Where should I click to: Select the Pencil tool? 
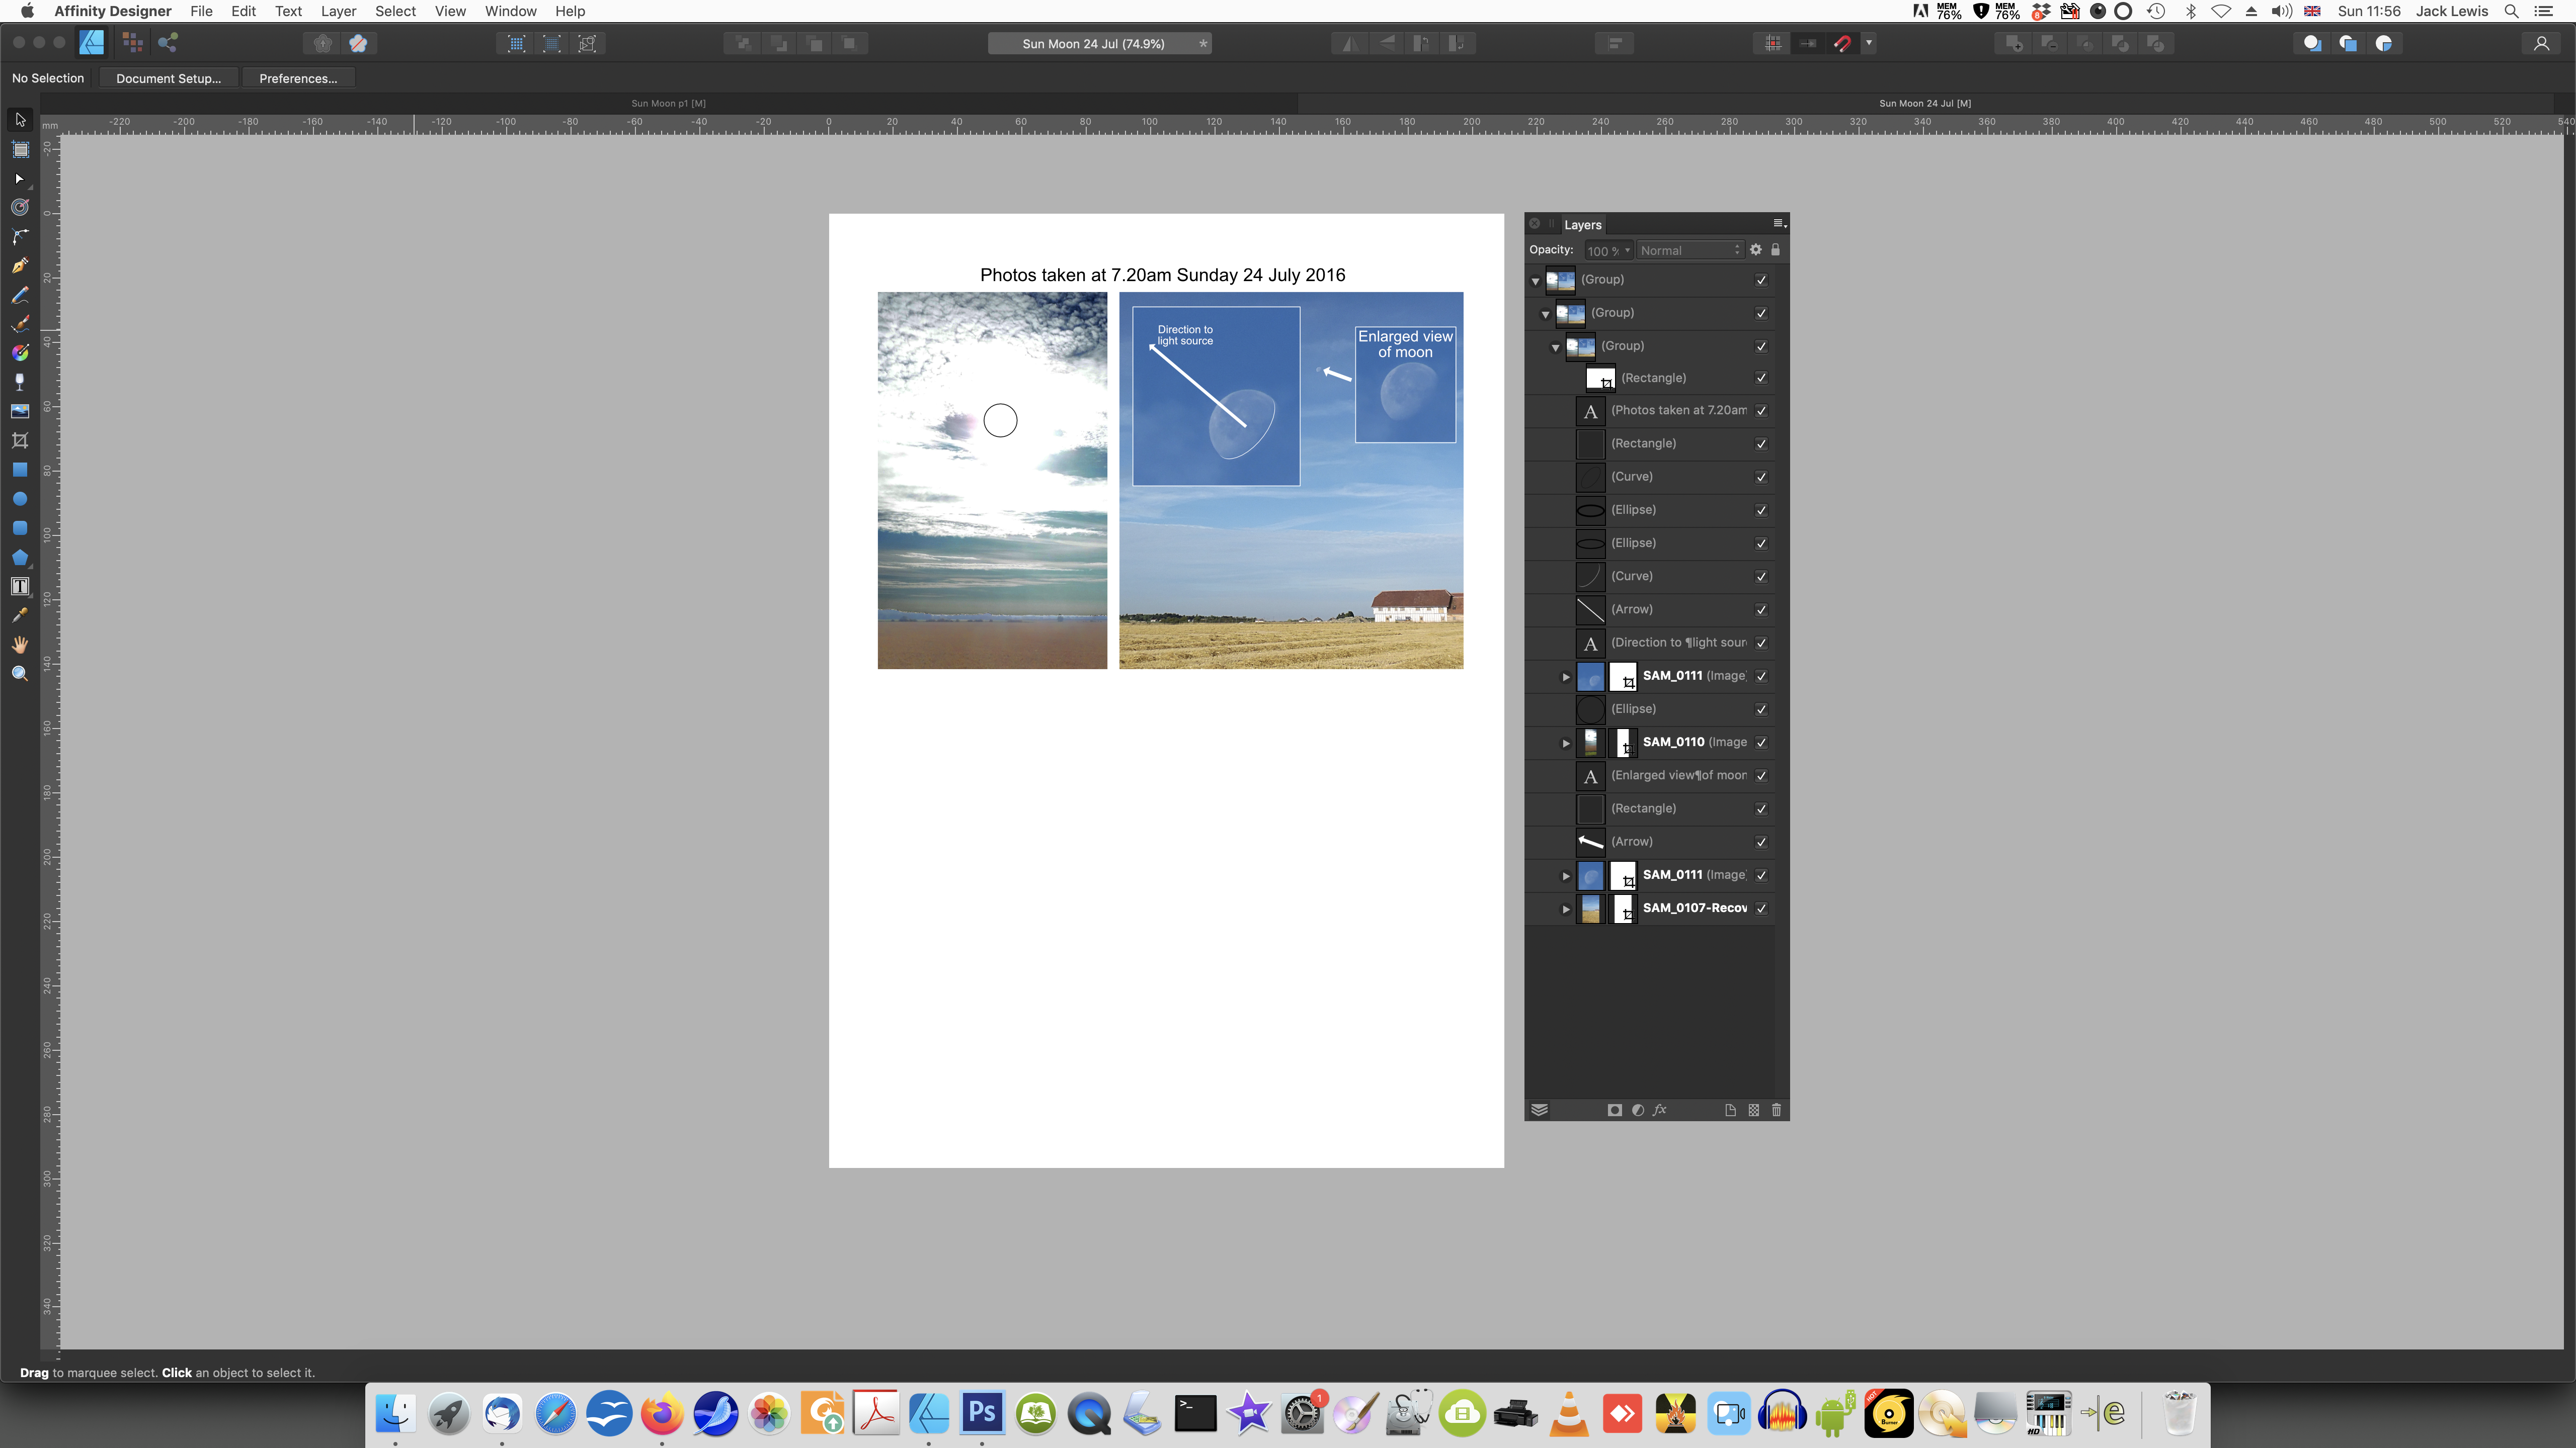(x=20, y=295)
